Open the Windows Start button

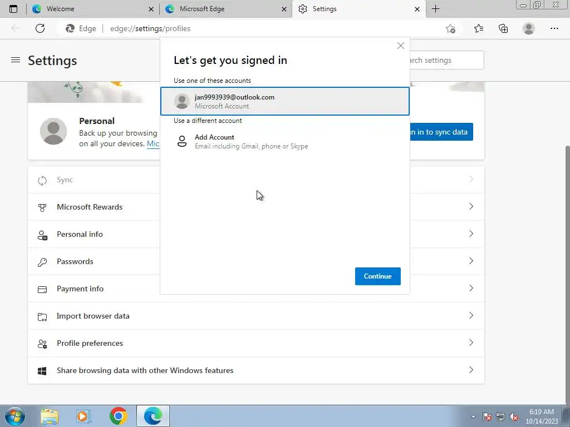click(14, 416)
